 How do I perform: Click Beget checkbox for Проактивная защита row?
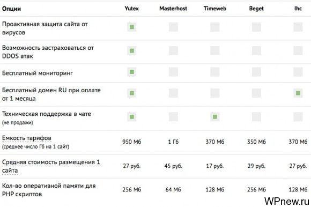click(256, 27)
